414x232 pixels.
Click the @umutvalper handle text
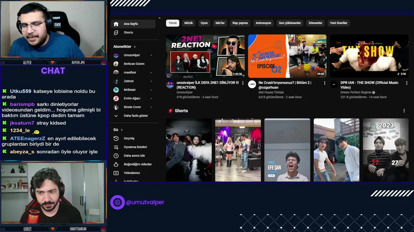[145, 202]
